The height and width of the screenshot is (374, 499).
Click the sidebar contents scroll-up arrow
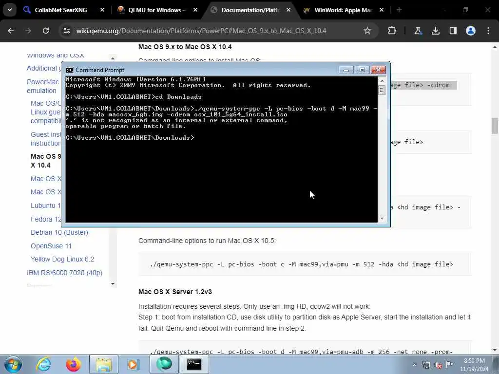click(x=113, y=58)
